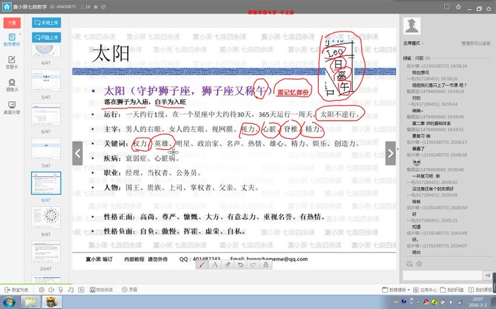Click the 网盘上传 cloud upload button

pos(47,37)
